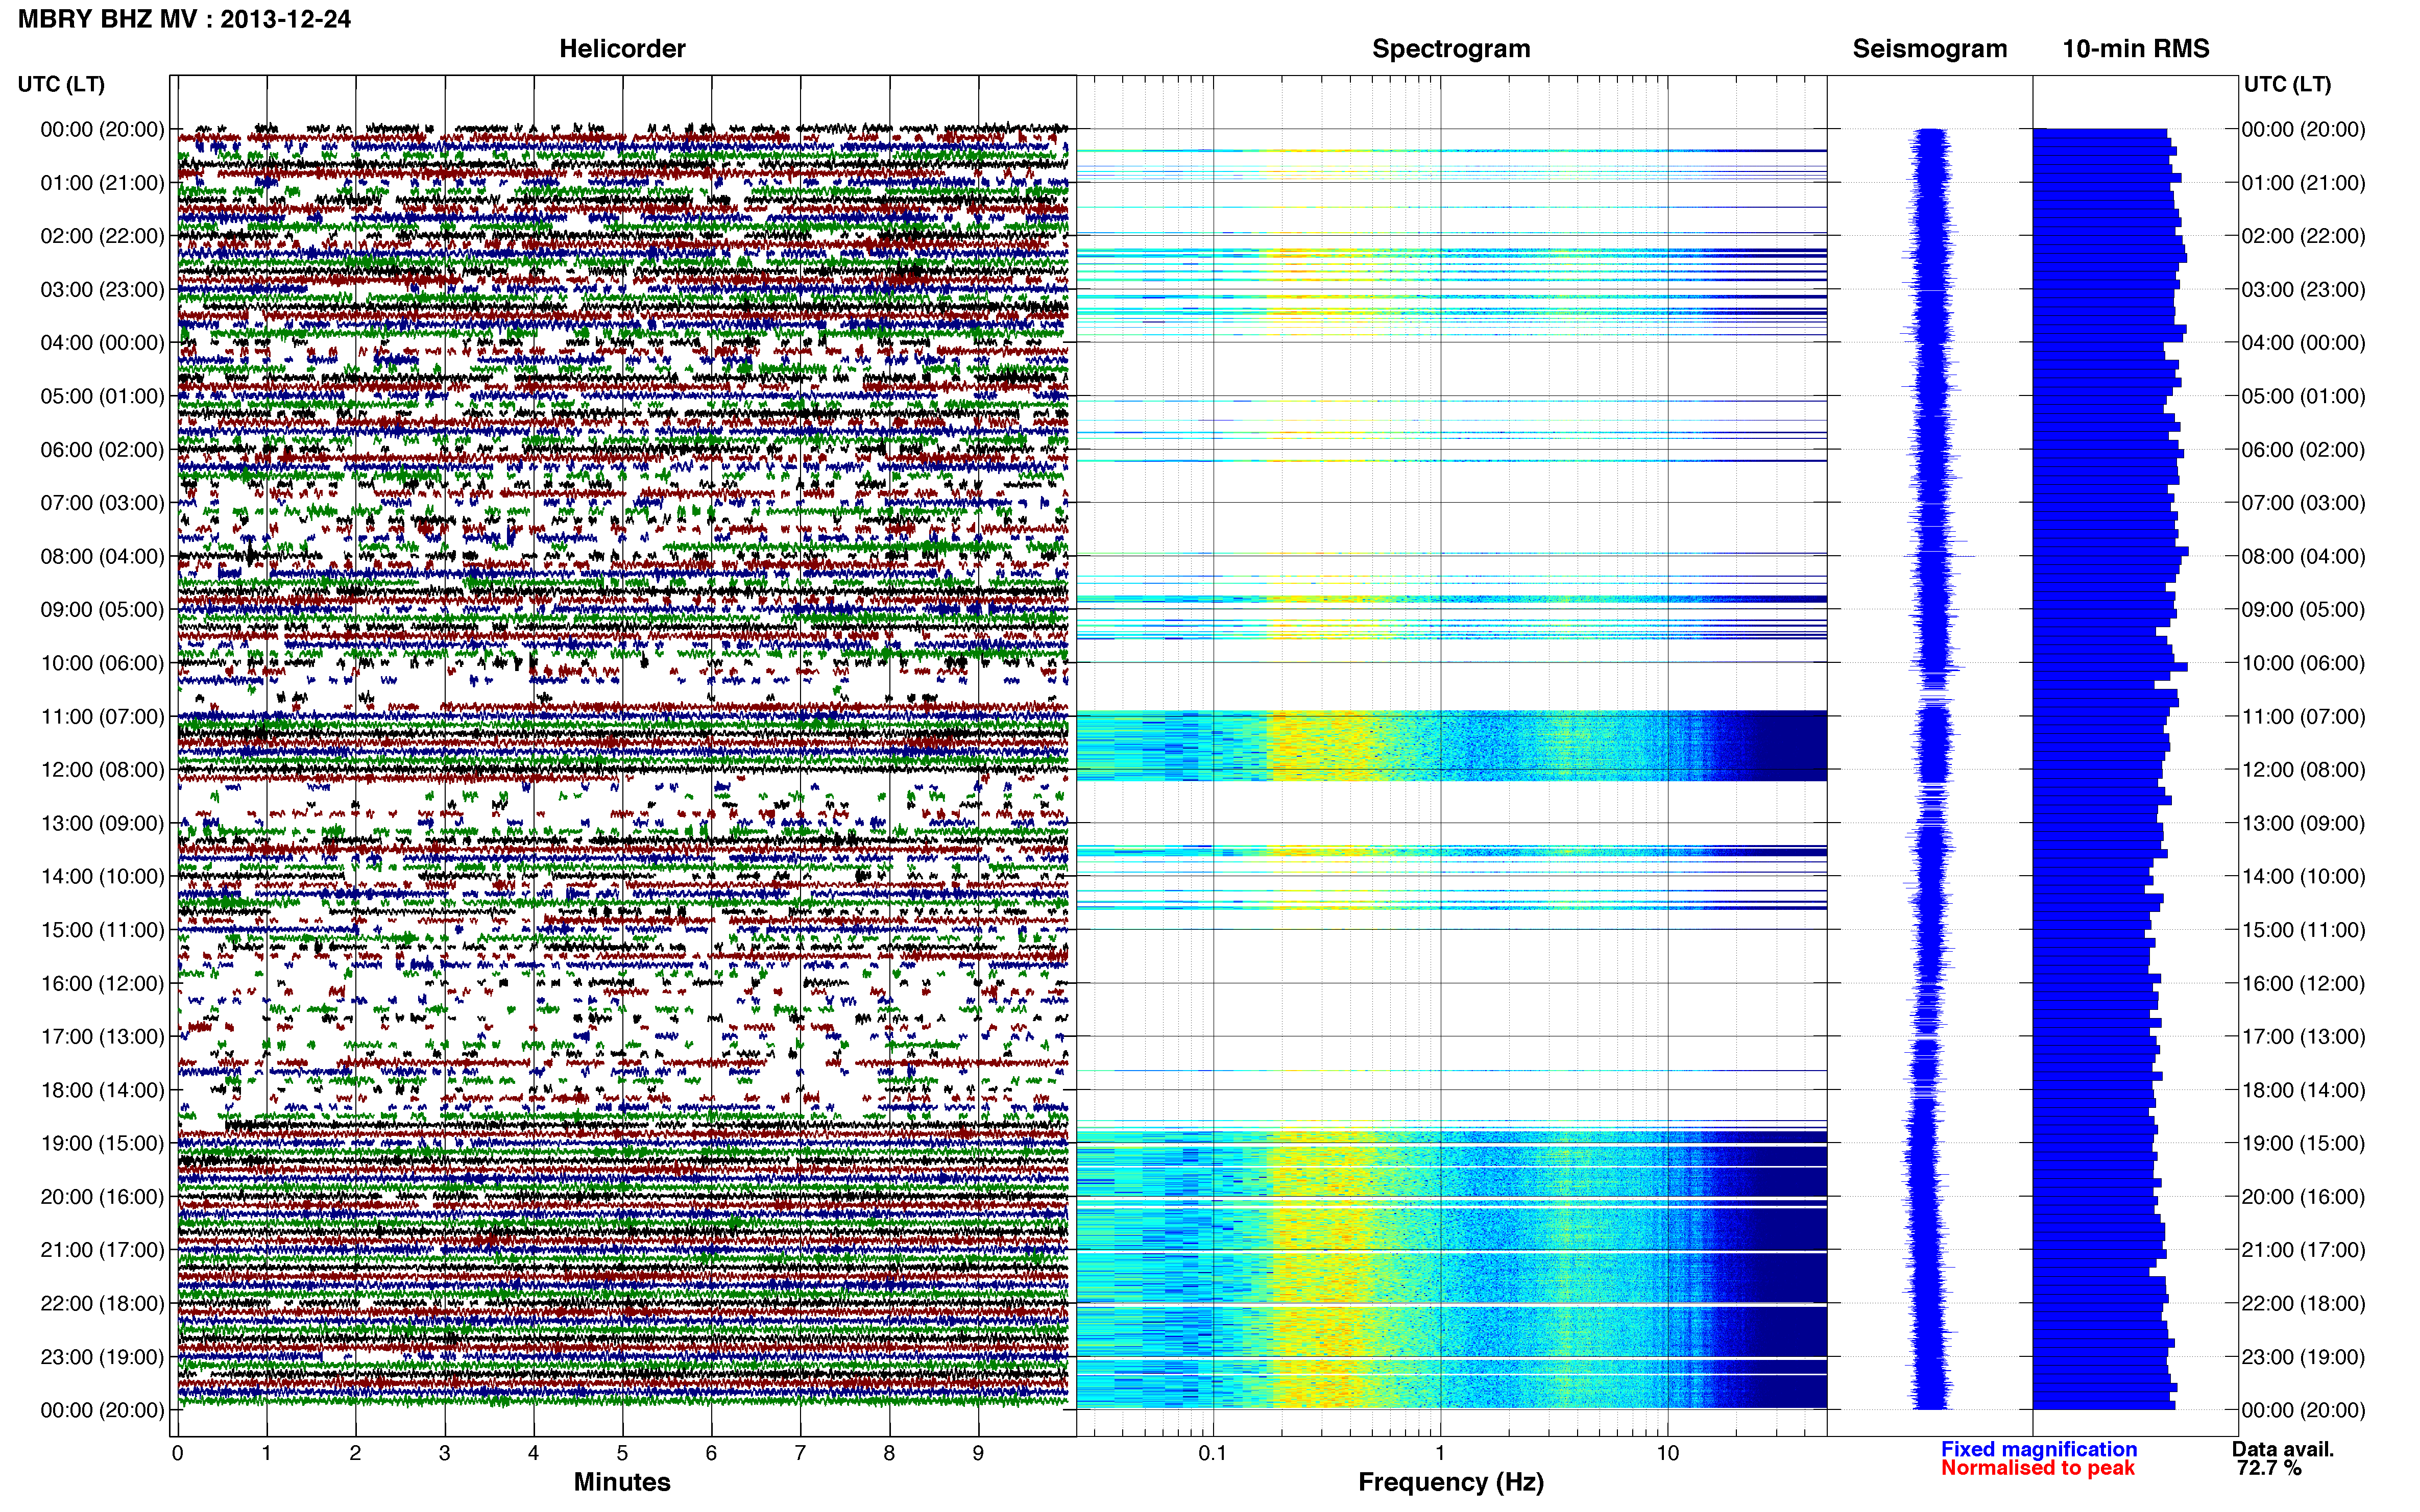Image resolution: width=2420 pixels, height=1512 pixels.
Task: Click the left '21:00 (17:00)' time label
Action: [102, 1250]
